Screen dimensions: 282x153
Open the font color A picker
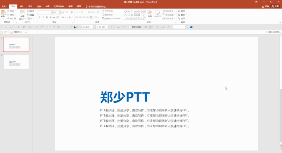(x=70, y=17)
